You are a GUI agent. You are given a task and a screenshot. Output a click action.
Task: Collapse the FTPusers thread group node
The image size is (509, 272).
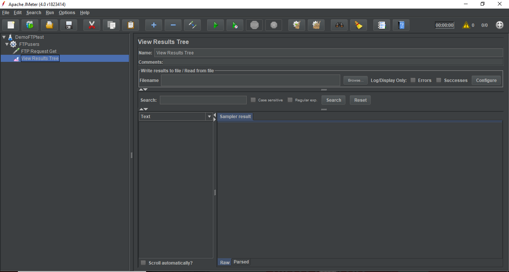click(7, 44)
